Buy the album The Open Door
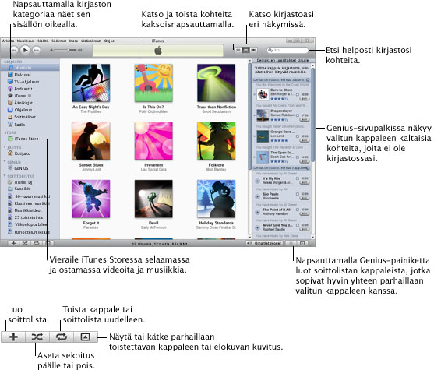 (x=305, y=161)
